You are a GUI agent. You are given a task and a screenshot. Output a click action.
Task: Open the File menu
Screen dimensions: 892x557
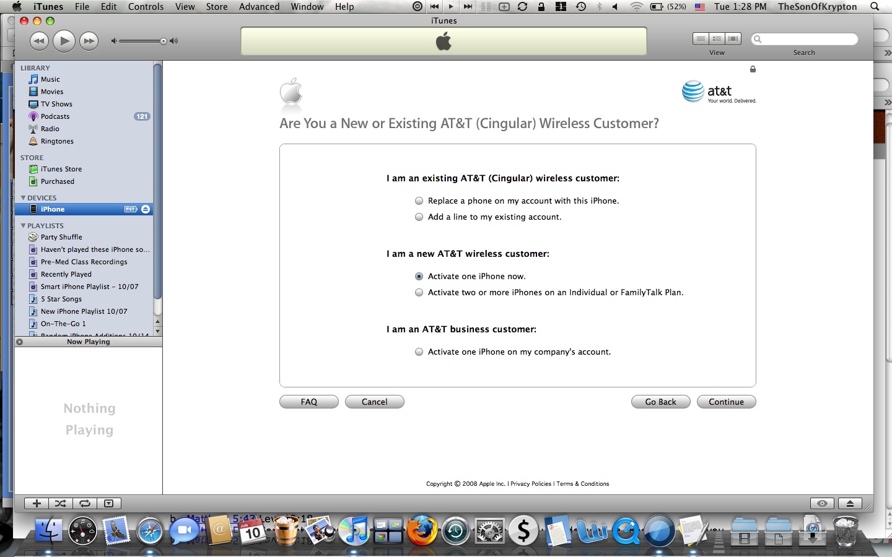pyautogui.click(x=82, y=7)
